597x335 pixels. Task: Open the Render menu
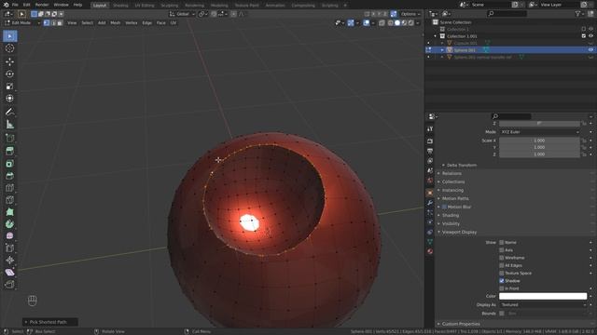point(42,5)
